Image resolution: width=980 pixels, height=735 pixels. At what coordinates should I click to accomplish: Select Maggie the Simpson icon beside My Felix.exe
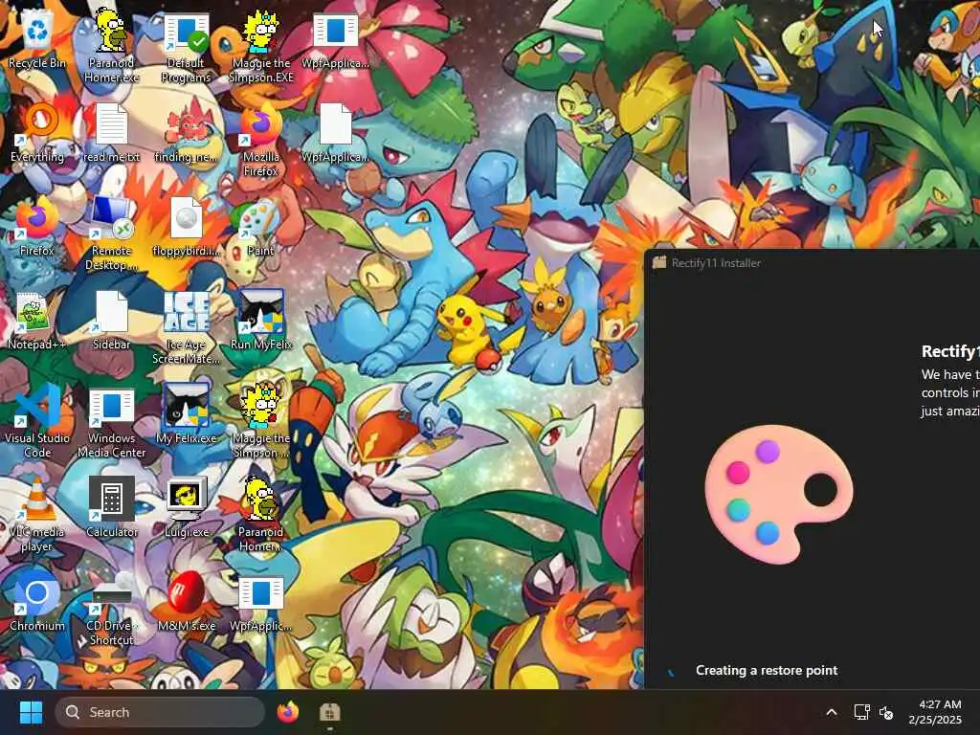261,421
